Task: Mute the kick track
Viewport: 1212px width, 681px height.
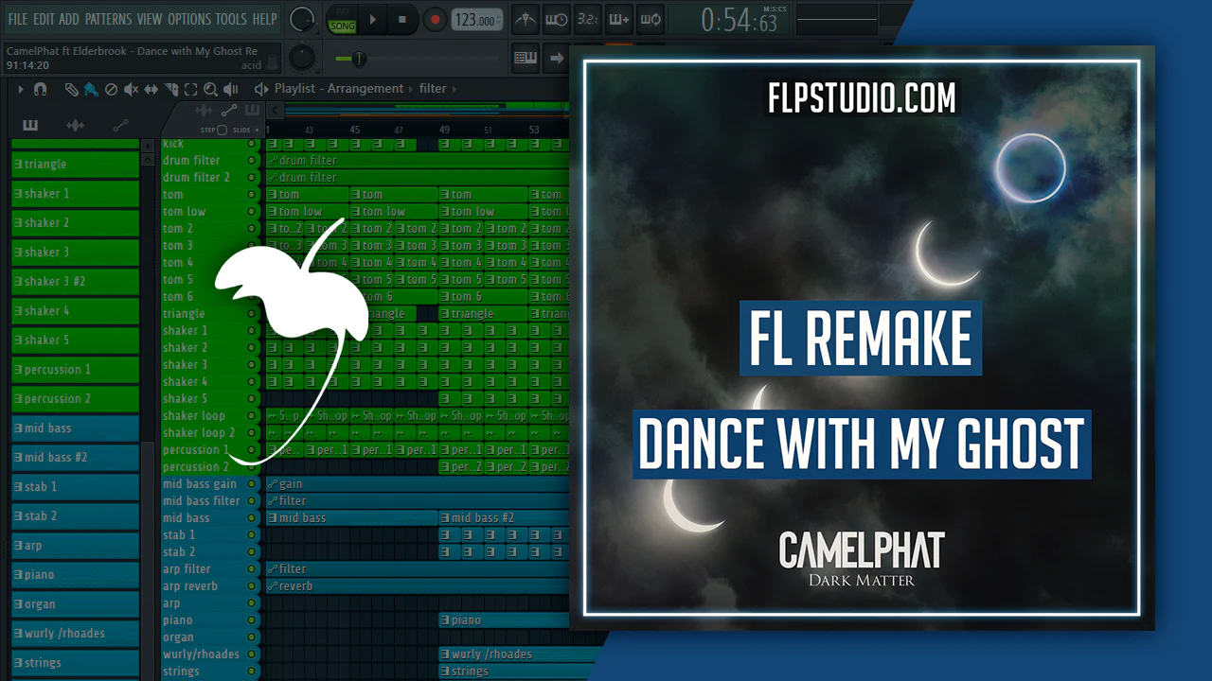Action: 251,144
